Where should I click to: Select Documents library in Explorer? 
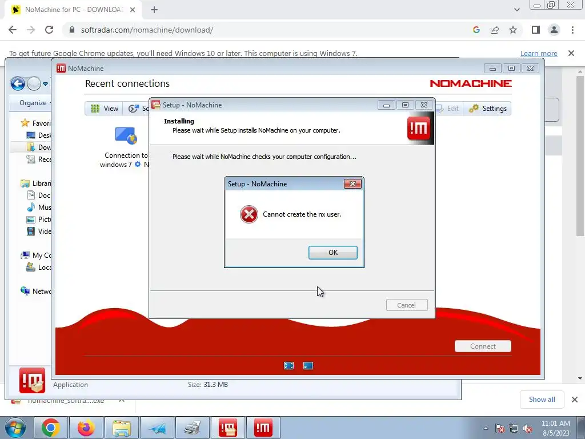[x=39, y=195]
